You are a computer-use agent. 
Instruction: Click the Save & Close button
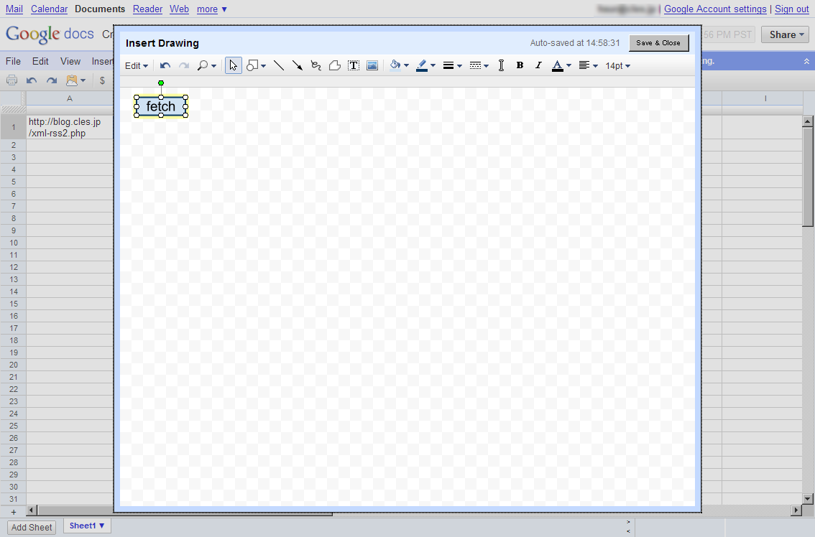coord(658,43)
